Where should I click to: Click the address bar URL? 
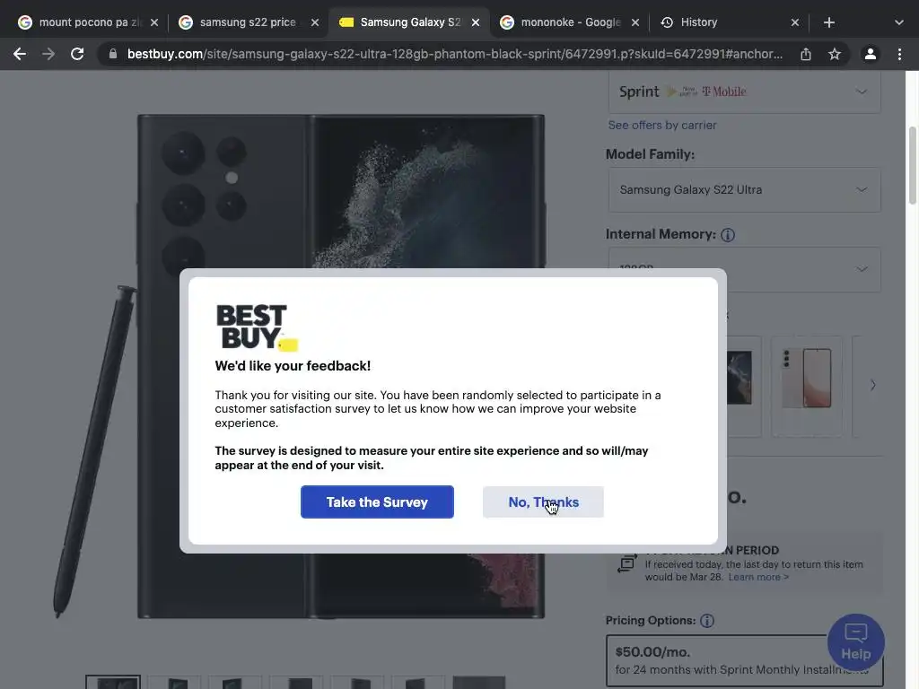pos(455,54)
